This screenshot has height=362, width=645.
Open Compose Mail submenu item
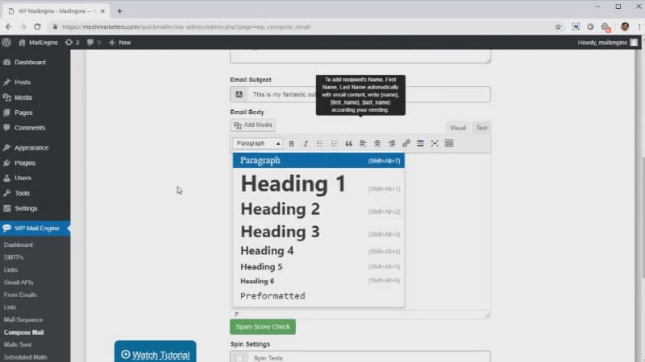click(x=24, y=332)
